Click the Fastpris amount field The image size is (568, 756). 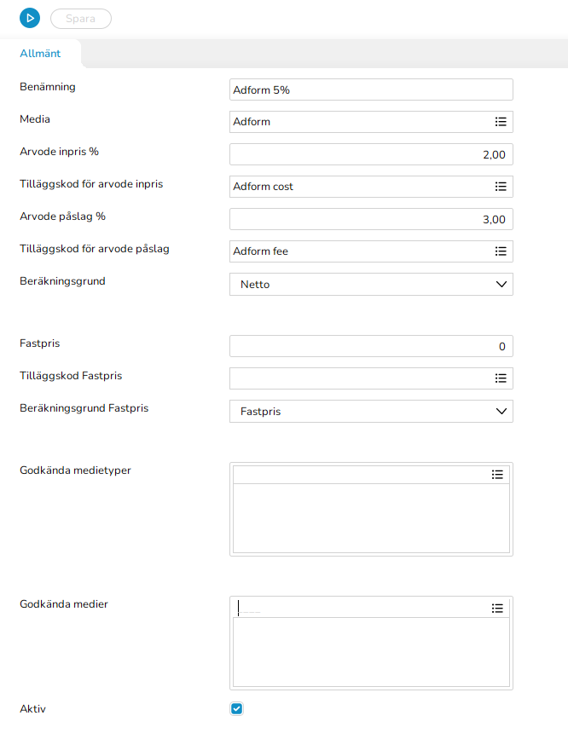pyautogui.click(x=371, y=346)
